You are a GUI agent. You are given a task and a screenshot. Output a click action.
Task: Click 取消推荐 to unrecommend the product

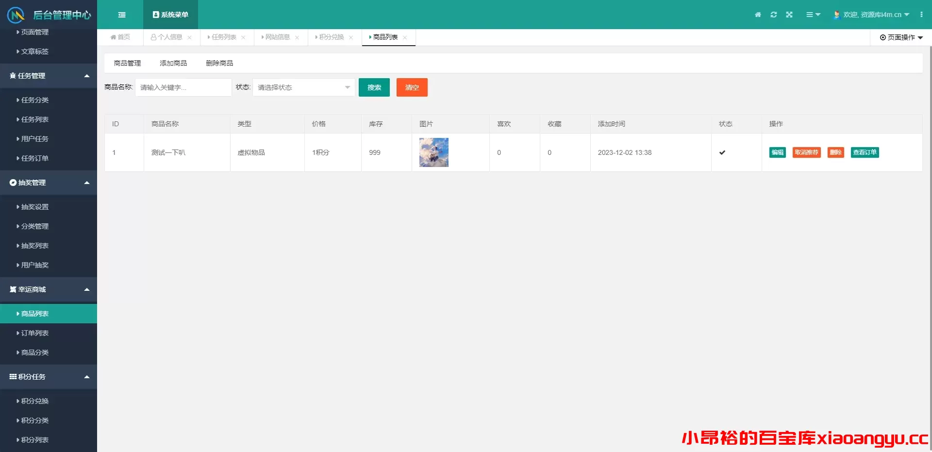point(806,152)
